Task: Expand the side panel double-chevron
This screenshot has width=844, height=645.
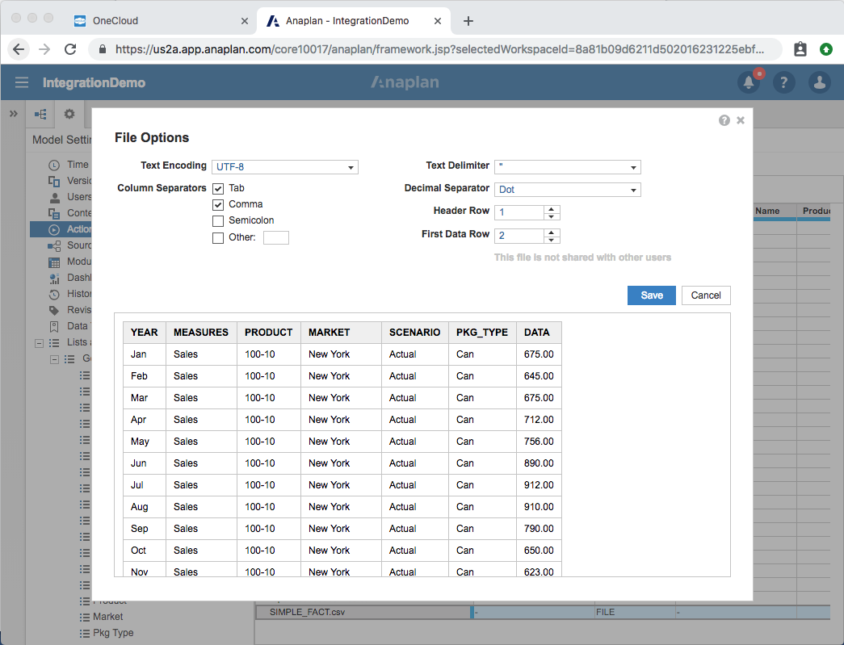Action: click(14, 114)
